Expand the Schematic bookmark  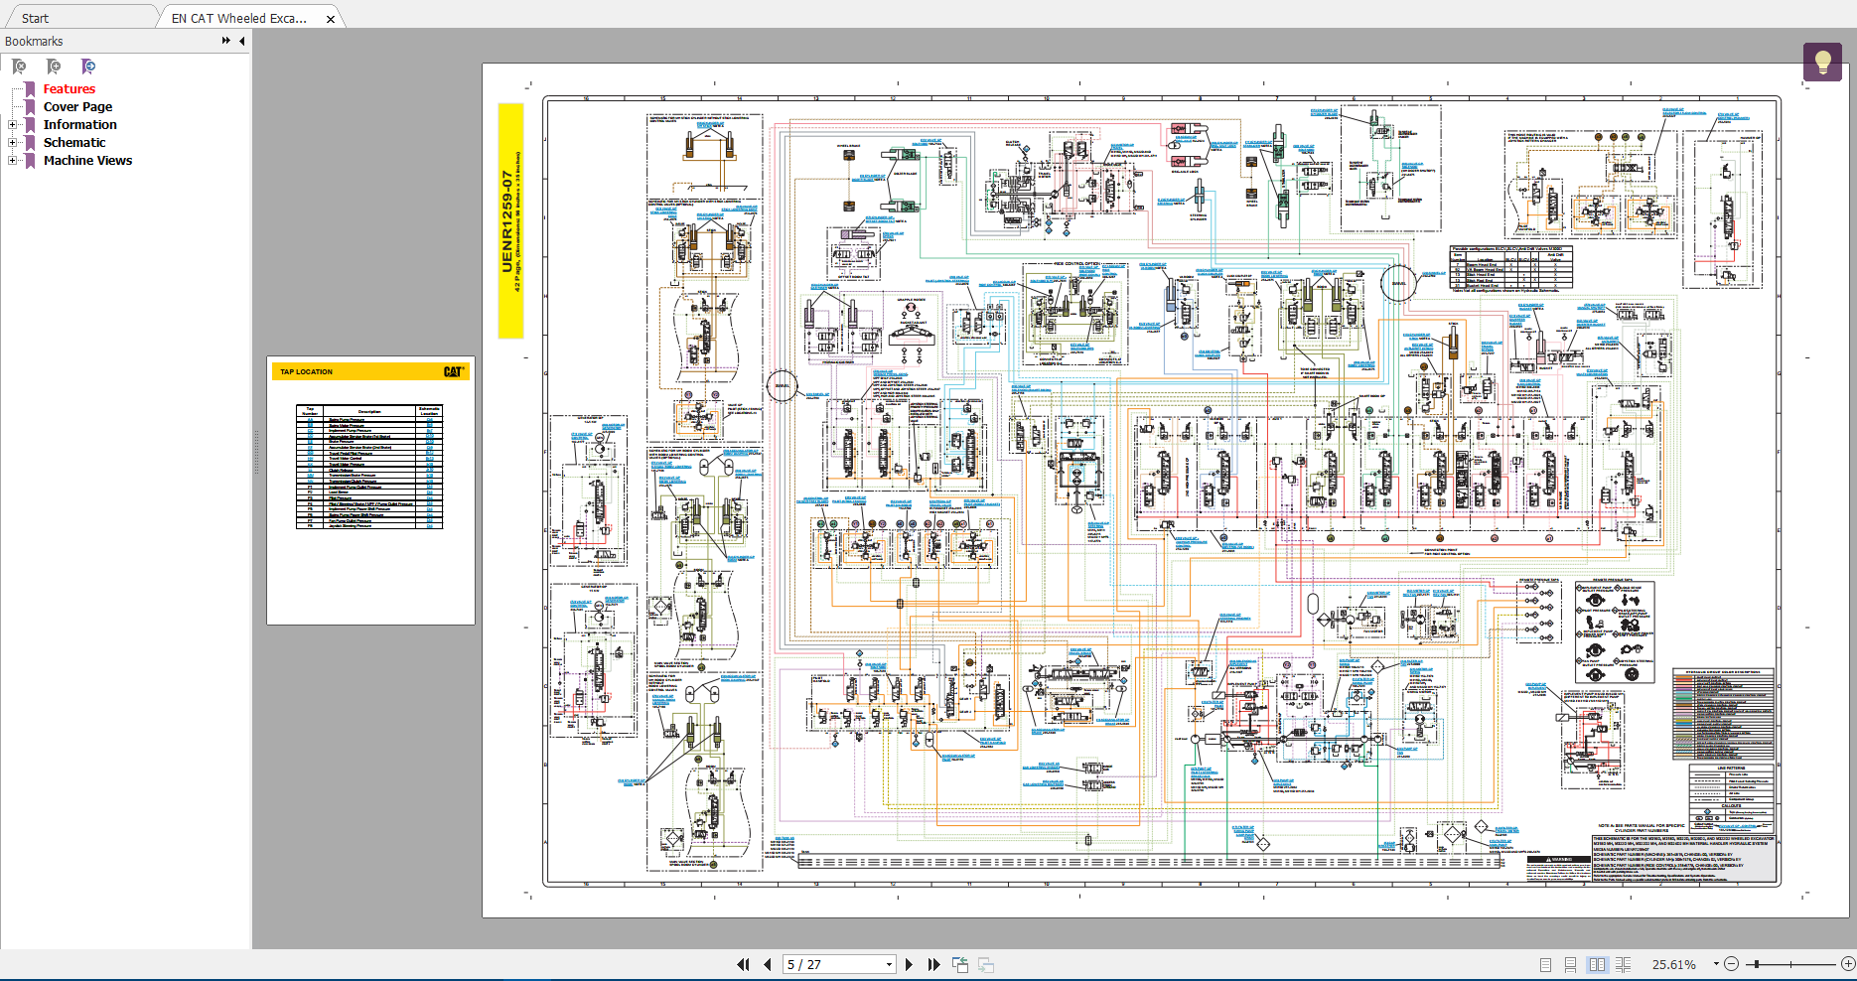pos(12,143)
